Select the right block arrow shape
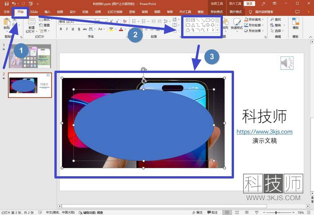This screenshot has width=314, height=215. point(208,25)
